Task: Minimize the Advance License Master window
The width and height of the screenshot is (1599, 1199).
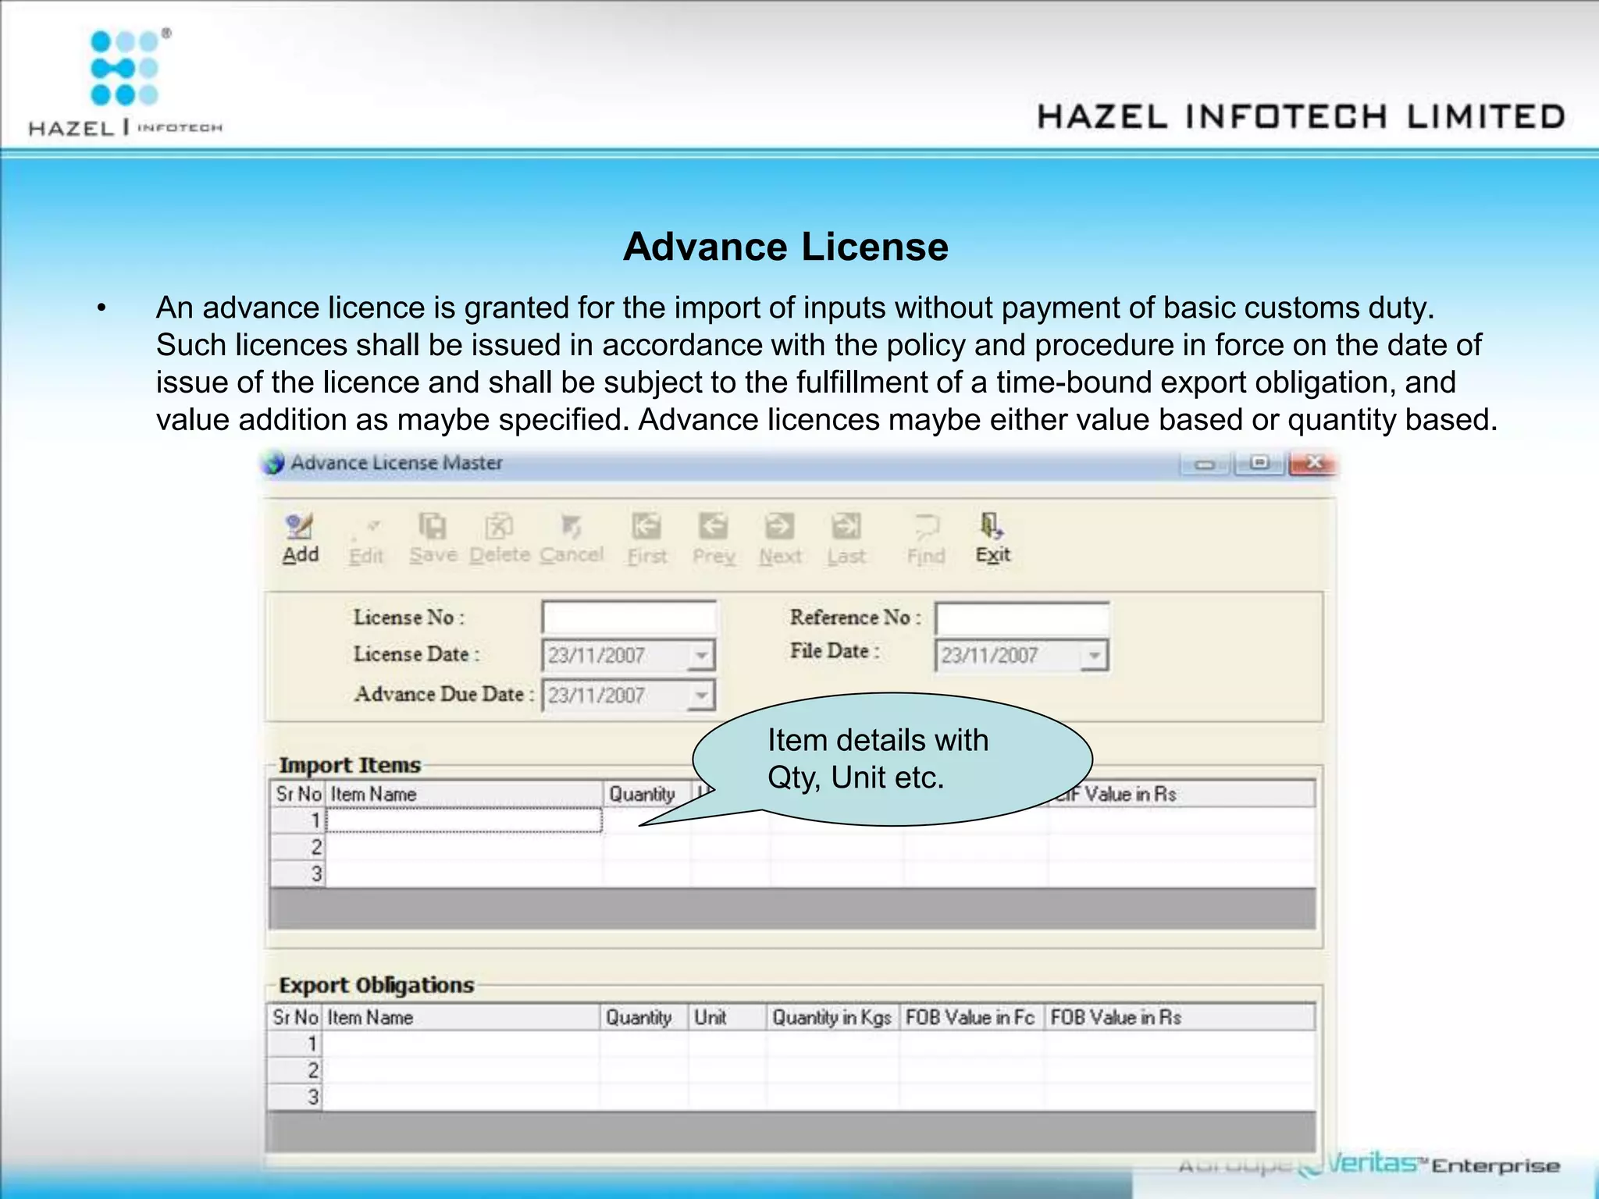Action: pos(1205,464)
